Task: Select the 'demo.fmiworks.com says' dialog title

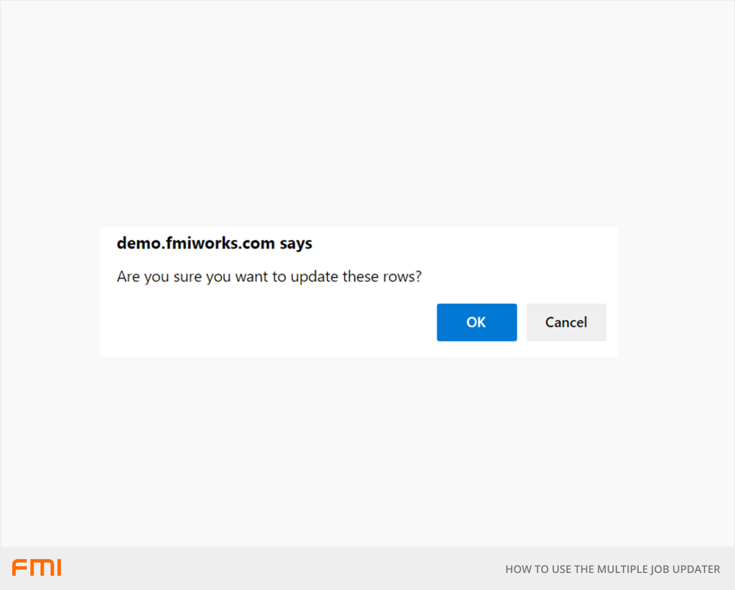Action: tap(214, 243)
